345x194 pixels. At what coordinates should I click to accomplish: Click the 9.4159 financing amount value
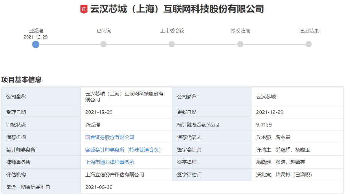264,125
